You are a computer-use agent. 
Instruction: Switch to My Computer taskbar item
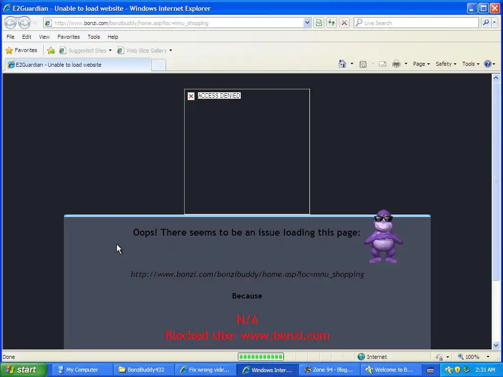(x=82, y=370)
